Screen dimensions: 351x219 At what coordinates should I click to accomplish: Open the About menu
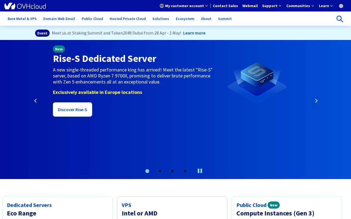pyautogui.click(x=206, y=19)
